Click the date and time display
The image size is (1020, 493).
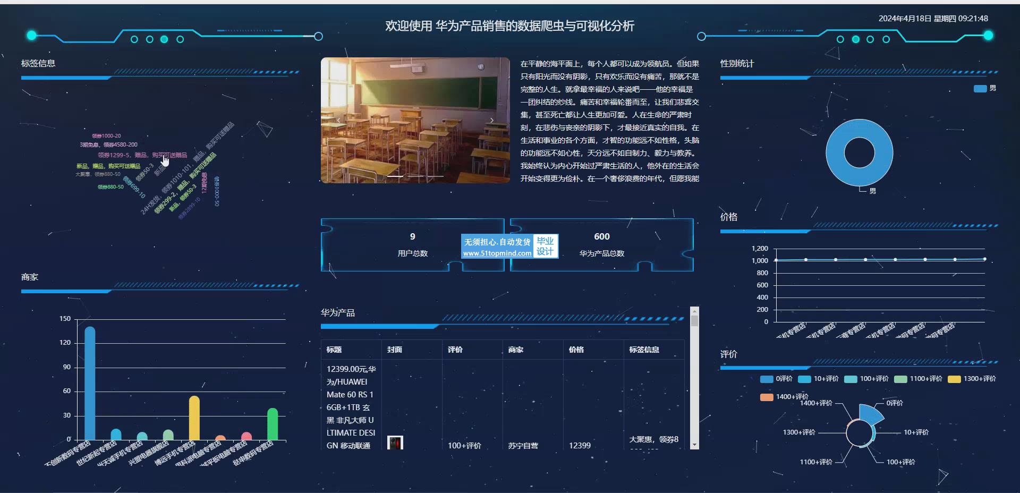pyautogui.click(x=933, y=18)
